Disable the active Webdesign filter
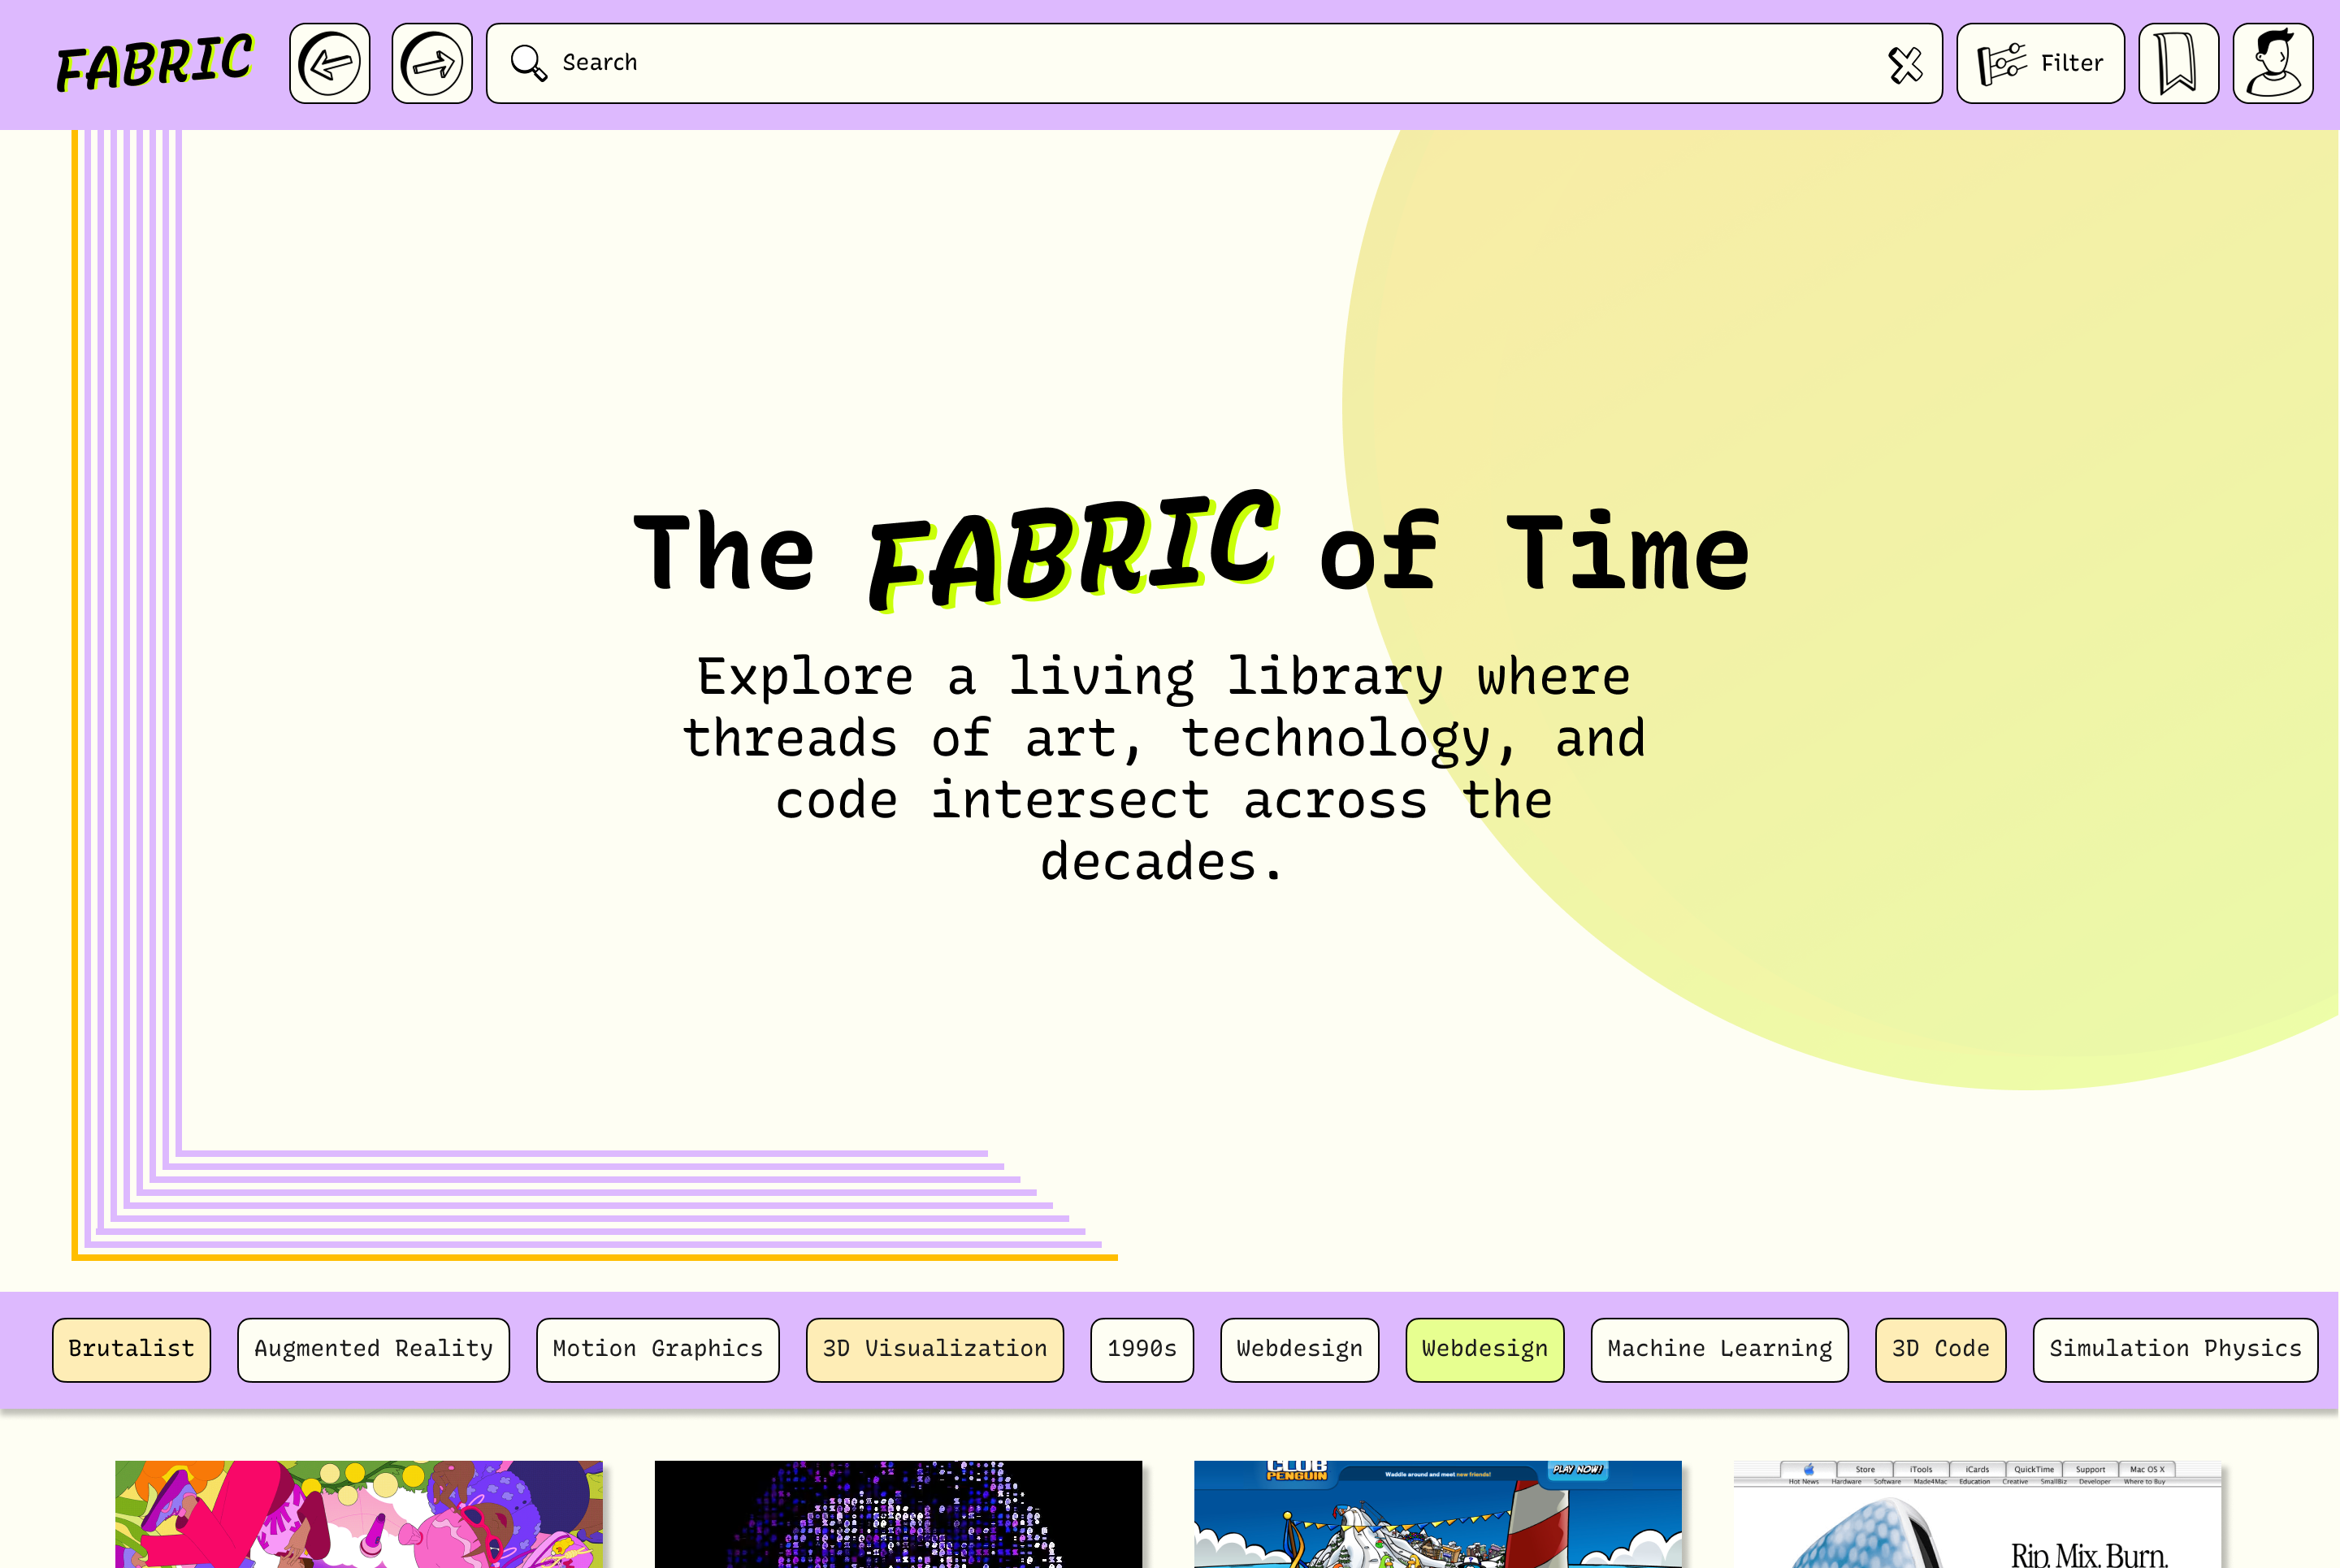The width and height of the screenshot is (2340, 1568). [x=1484, y=1349]
